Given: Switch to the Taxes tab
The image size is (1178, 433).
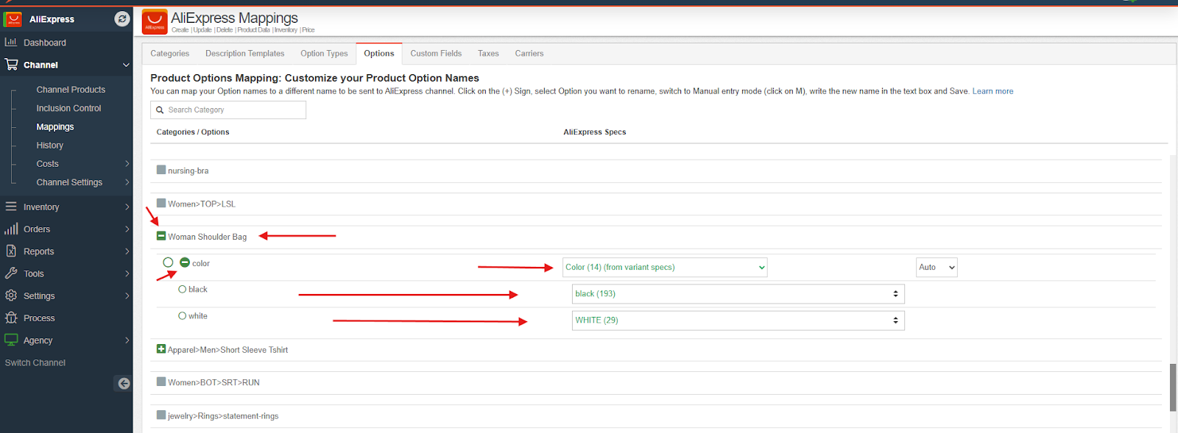Looking at the screenshot, I should pyautogui.click(x=488, y=54).
